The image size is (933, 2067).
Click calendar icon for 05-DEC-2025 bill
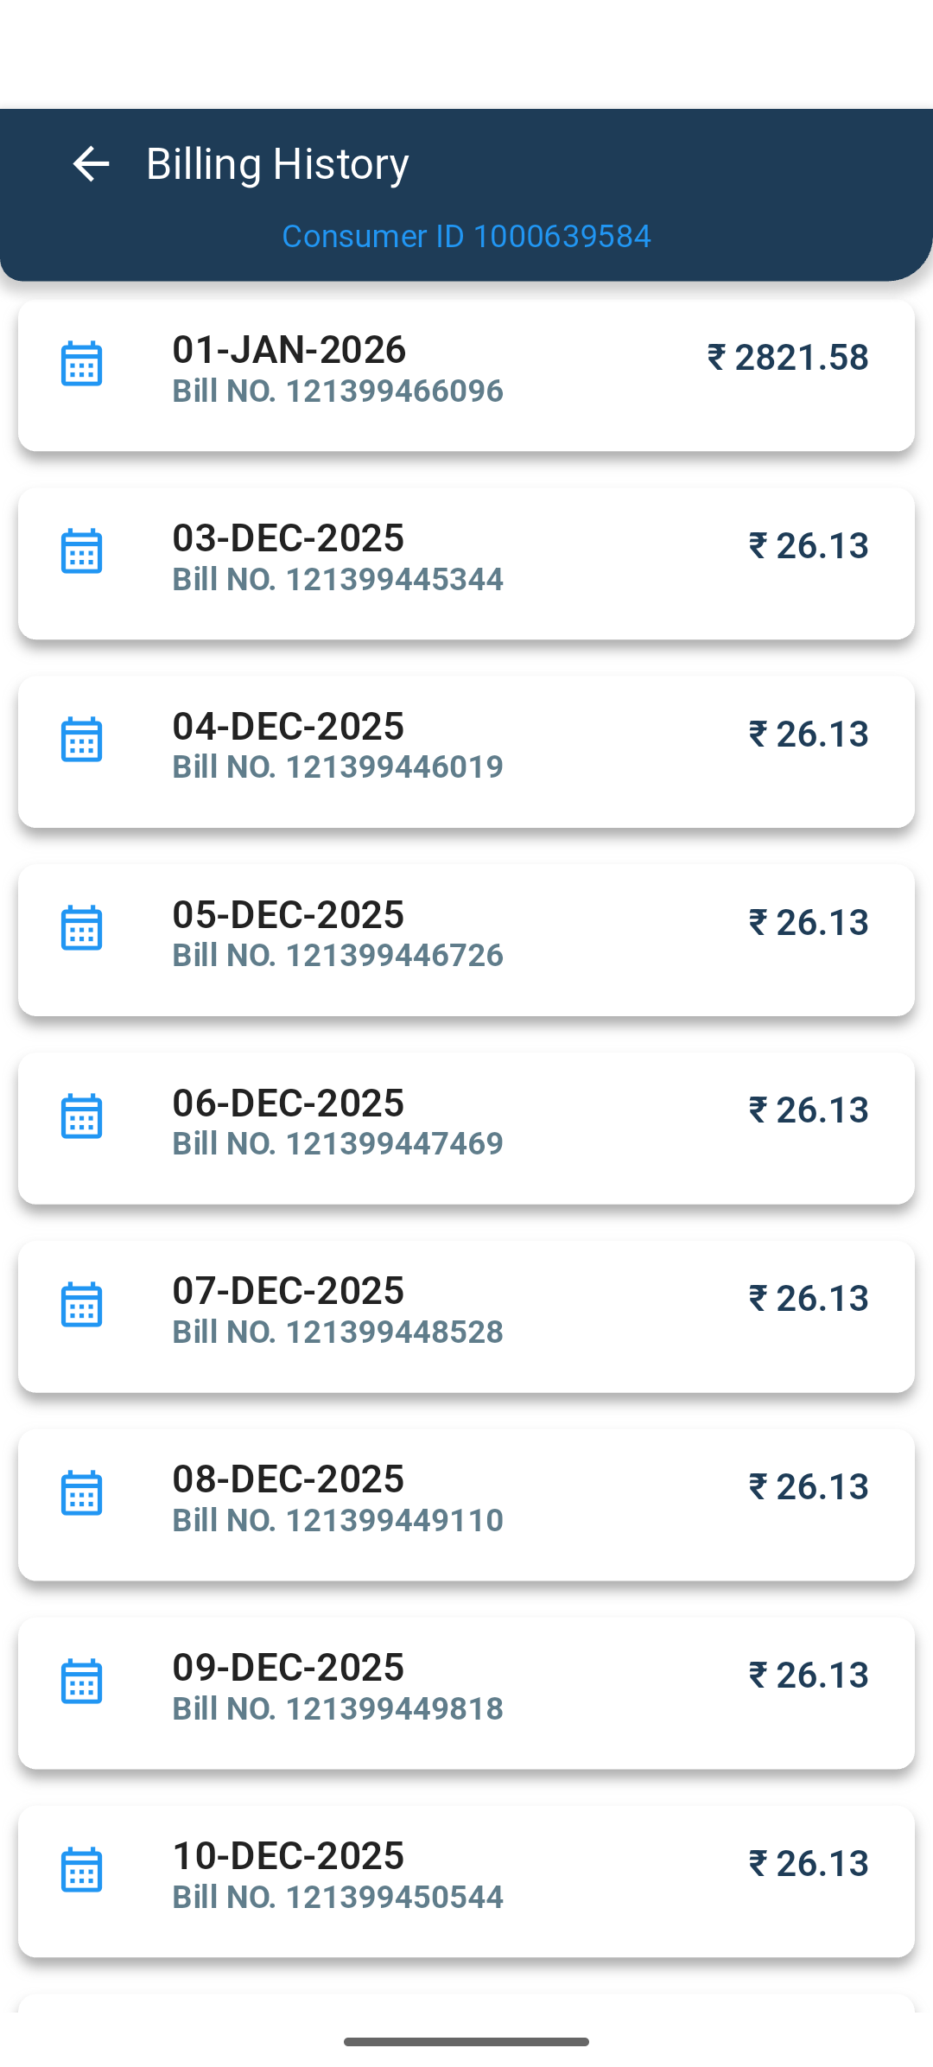pyautogui.click(x=82, y=928)
